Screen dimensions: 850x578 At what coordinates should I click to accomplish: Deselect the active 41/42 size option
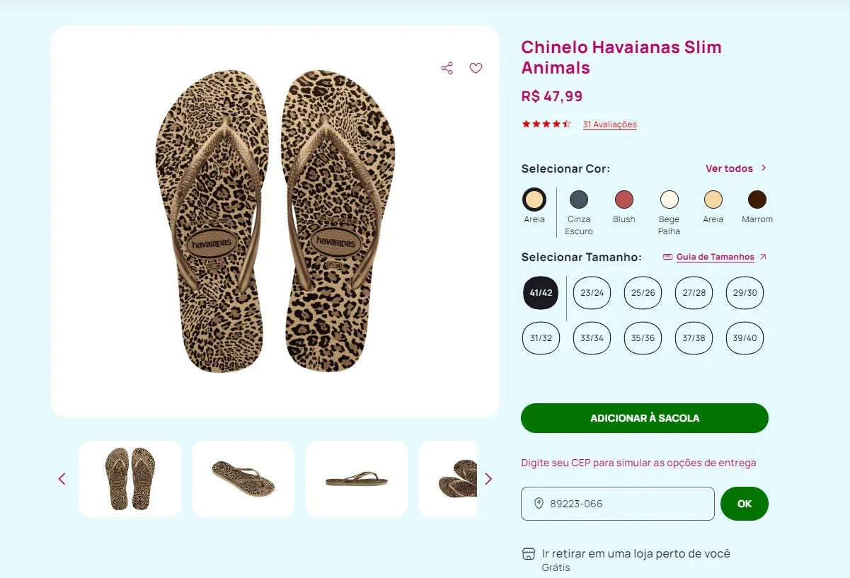(x=541, y=292)
